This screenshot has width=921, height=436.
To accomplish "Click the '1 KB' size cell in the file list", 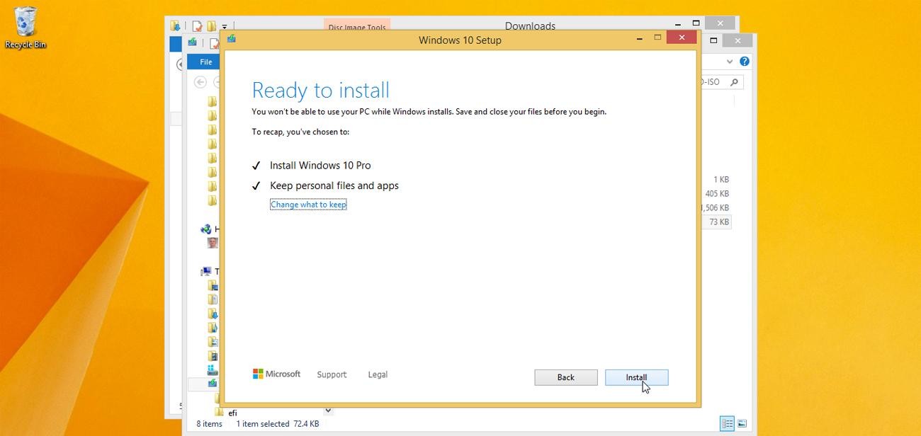I will pos(721,179).
